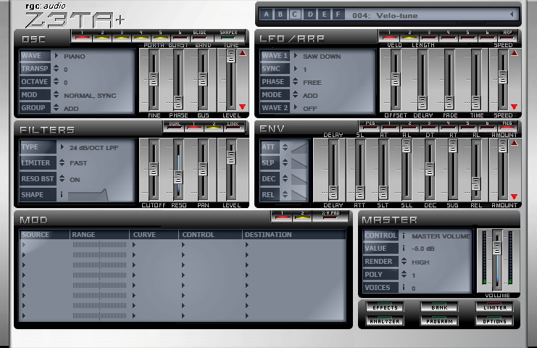This screenshot has width=537, height=348.
Task: Change OSC MOD mode arrows
Action: click(57, 94)
